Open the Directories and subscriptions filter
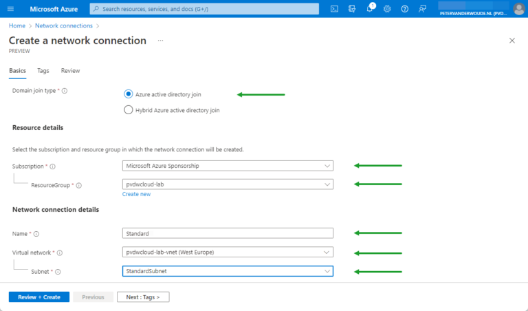The image size is (528, 311). tap(352, 9)
